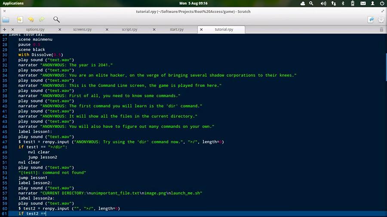
Task: Open the Applications menu
Action: [x=13, y=3]
